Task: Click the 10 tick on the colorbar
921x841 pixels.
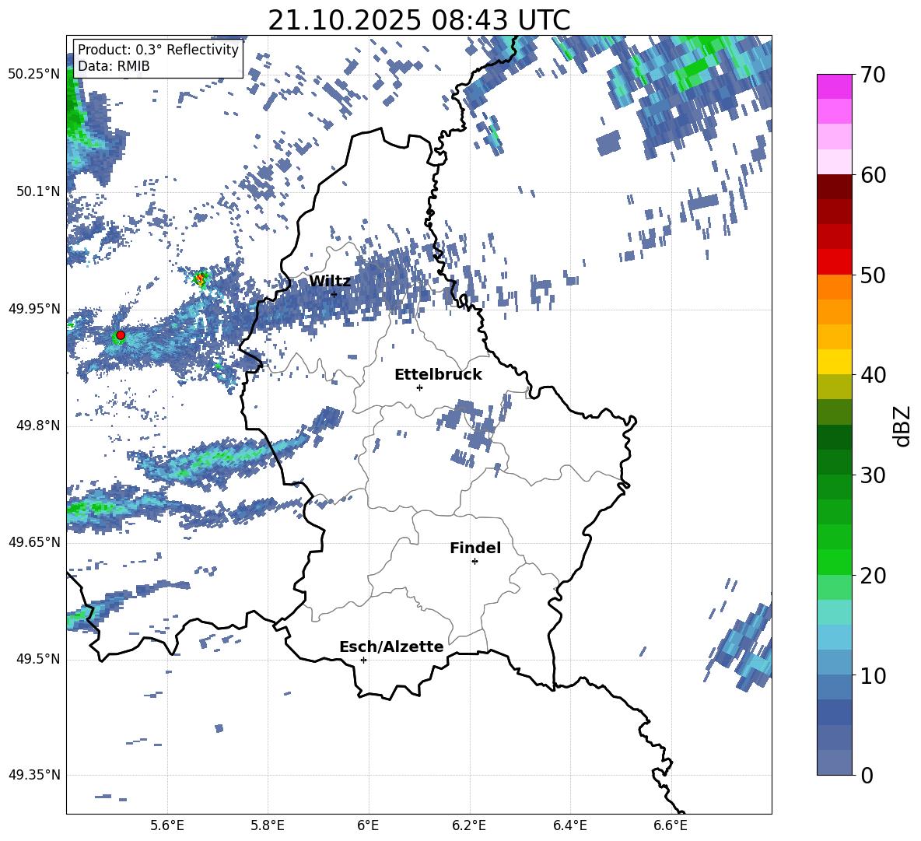Action: 873,676
